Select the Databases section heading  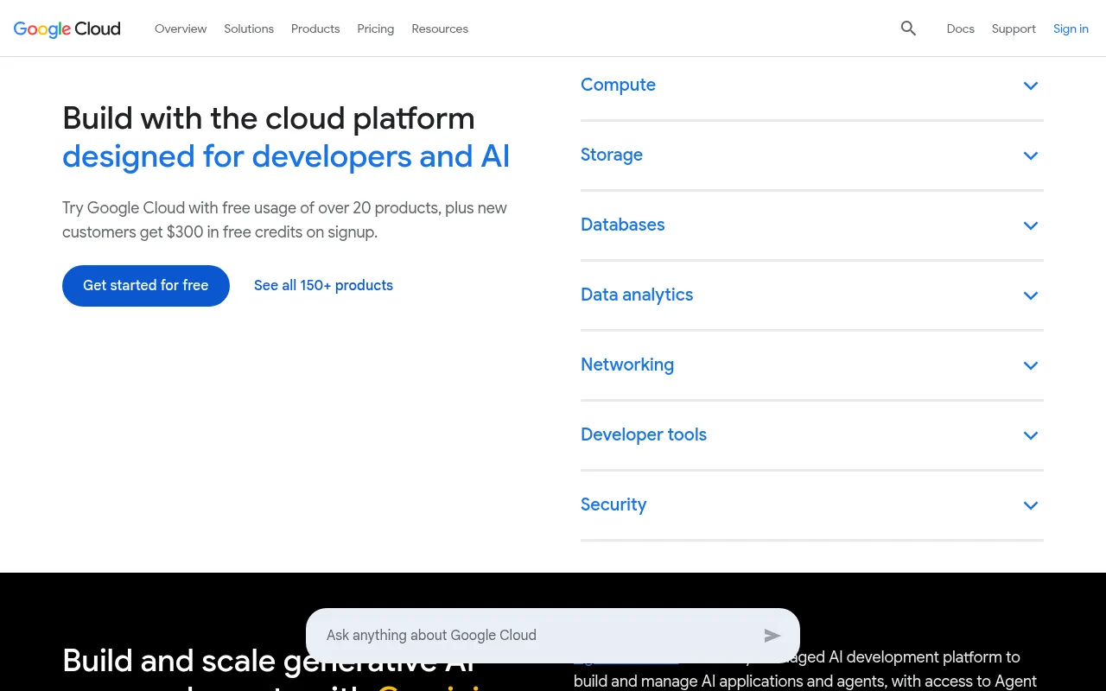tap(623, 225)
